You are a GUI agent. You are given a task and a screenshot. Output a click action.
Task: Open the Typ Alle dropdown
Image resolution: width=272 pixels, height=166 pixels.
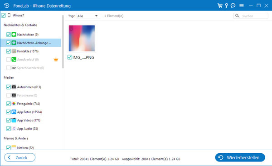point(88,16)
